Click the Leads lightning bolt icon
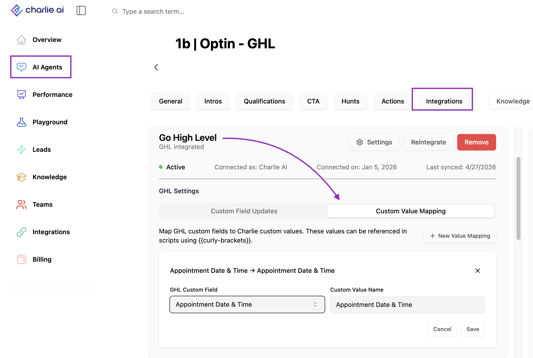 click(21, 150)
